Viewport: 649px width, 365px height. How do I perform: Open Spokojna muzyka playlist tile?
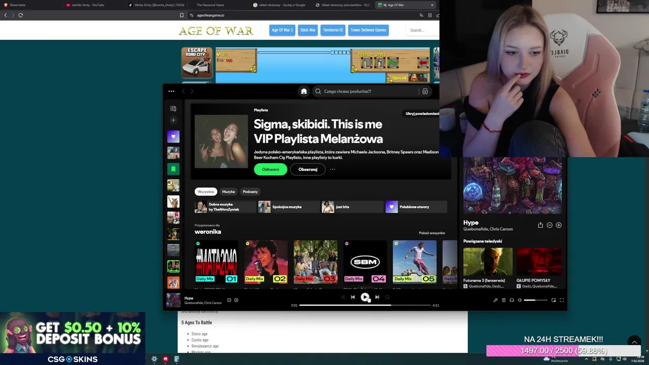click(289, 207)
